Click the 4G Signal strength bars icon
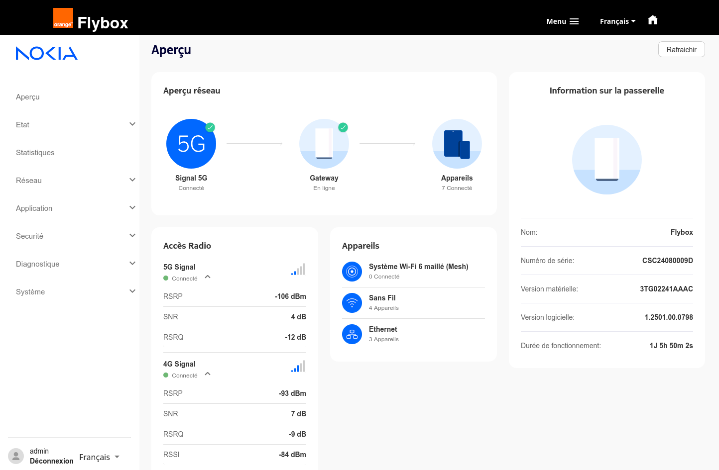This screenshot has width=719, height=470. point(298,367)
